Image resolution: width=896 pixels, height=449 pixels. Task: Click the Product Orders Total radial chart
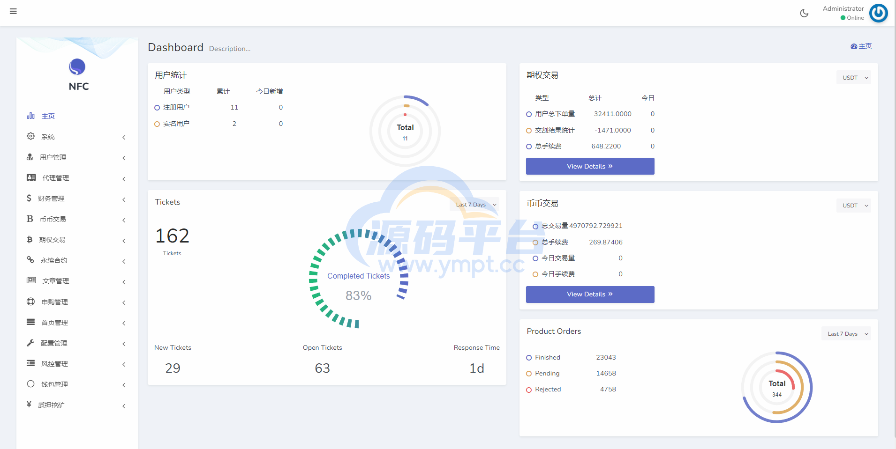coord(777,387)
